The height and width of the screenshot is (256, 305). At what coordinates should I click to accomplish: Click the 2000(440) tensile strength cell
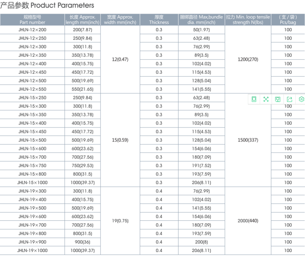click(x=248, y=221)
